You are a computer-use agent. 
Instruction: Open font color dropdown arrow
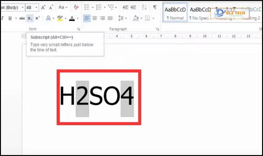78,18
